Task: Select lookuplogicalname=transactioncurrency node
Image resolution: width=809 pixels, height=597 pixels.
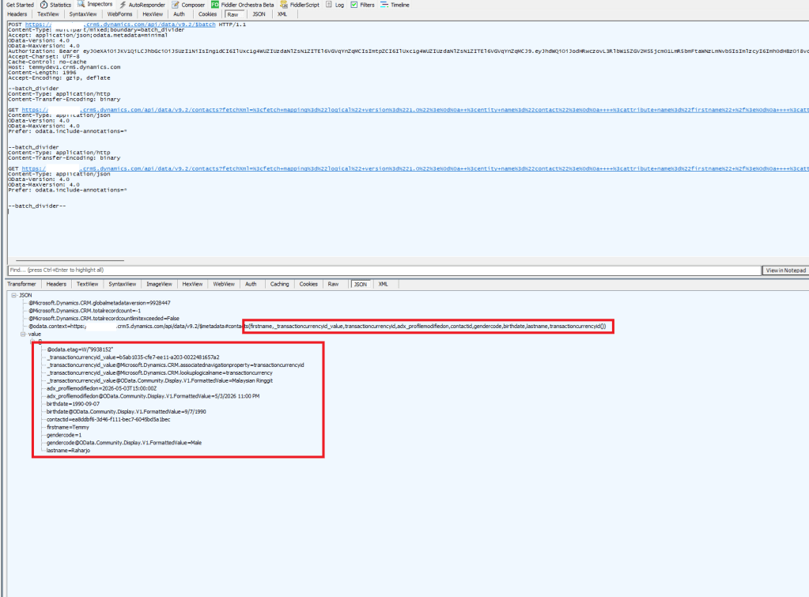Action: point(160,372)
